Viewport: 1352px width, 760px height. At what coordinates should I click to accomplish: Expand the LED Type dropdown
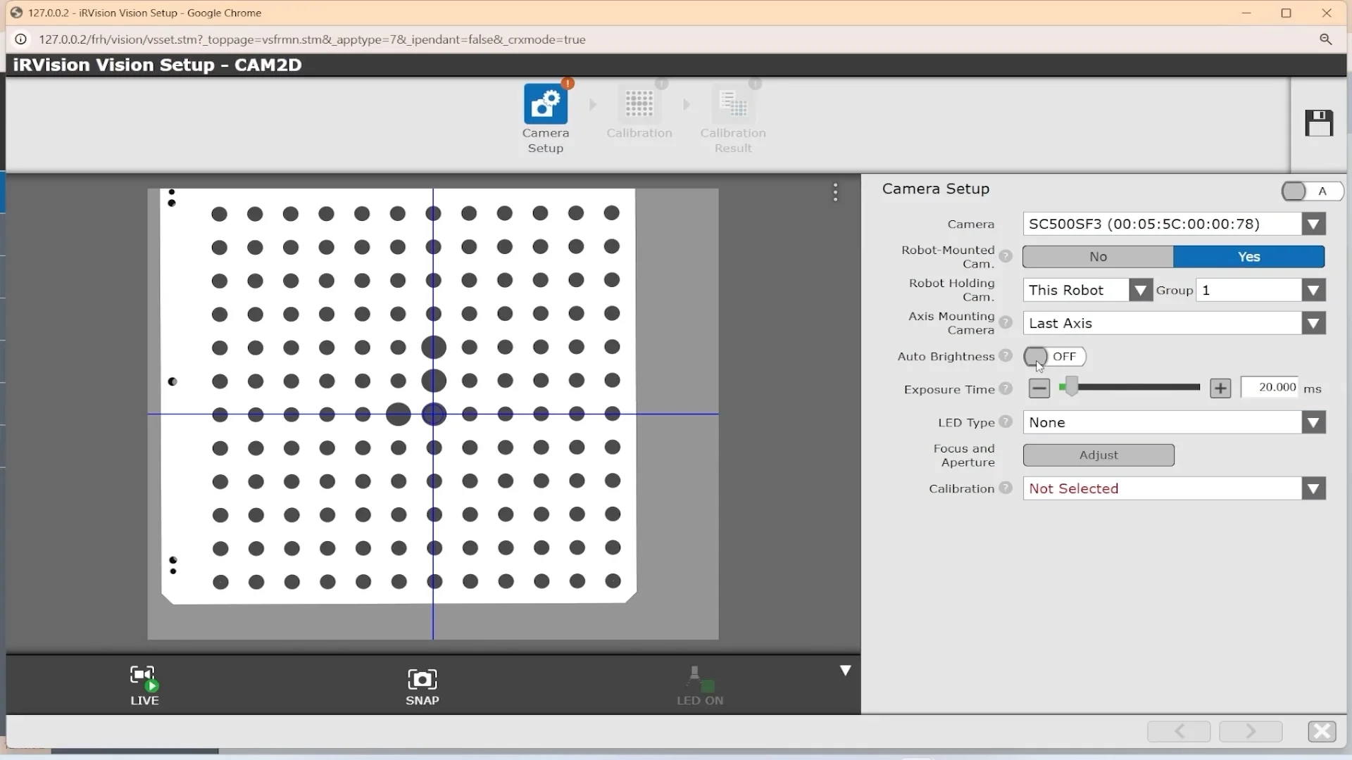pyautogui.click(x=1314, y=422)
